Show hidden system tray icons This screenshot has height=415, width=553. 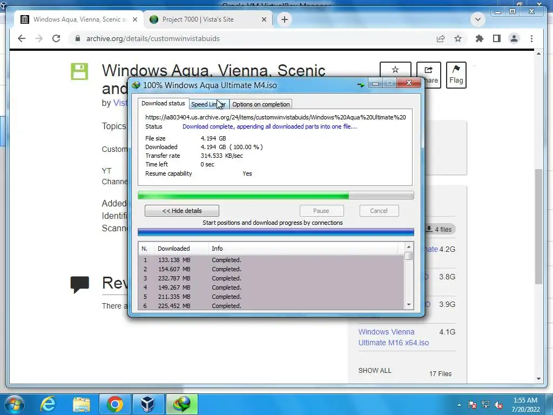click(x=459, y=405)
